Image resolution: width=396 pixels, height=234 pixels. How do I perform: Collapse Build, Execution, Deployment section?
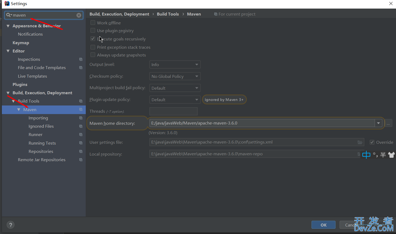(x=8, y=93)
